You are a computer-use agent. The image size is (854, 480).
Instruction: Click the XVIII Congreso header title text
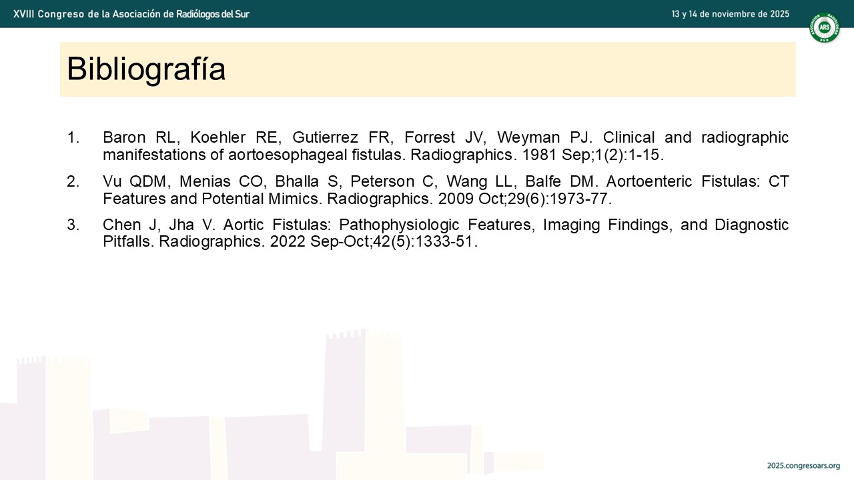click(x=131, y=13)
